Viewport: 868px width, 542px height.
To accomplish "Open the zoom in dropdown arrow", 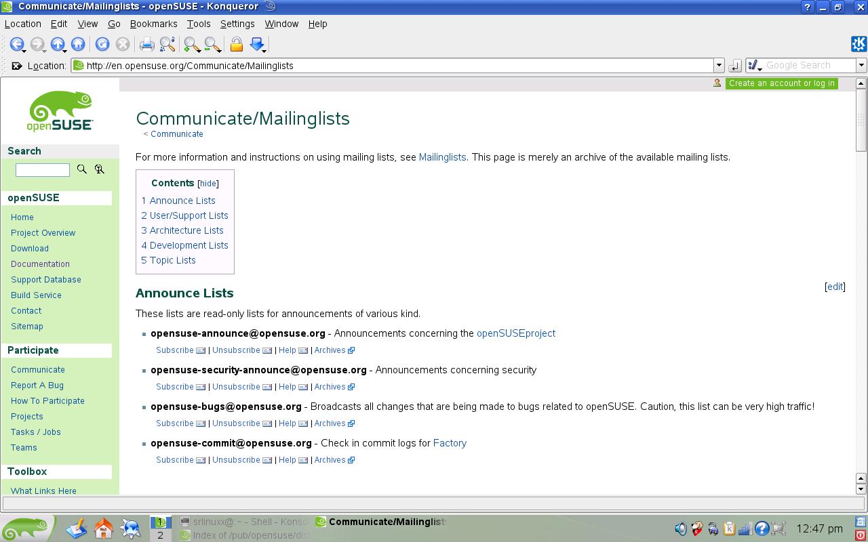I will pyautogui.click(x=199, y=51).
